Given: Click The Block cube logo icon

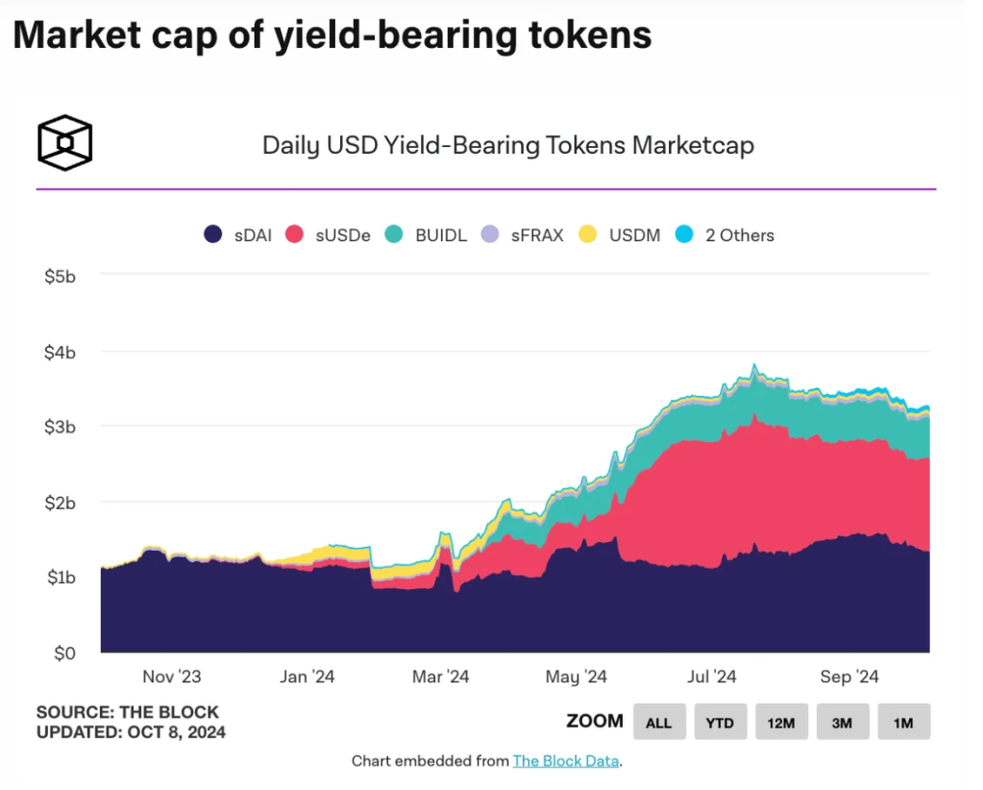Looking at the screenshot, I should pyautogui.click(x=64, y=143).
